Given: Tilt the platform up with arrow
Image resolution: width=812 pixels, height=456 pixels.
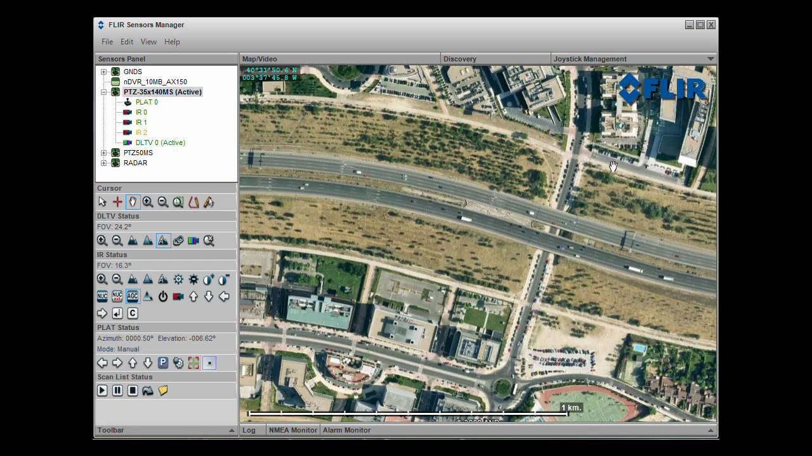Looking at the screenshot, I should 133,363.
